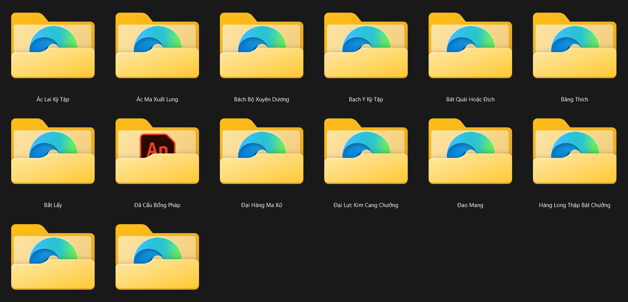Select the "Bách Bộ Xuyên Dương" name label
This screenshot has height=302, width=628.
pos(261,99)
